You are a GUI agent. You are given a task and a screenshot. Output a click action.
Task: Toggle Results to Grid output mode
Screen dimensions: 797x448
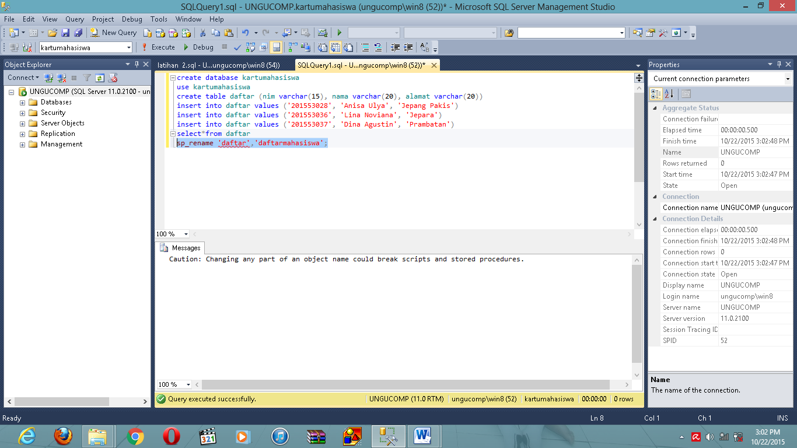point(335,47)
